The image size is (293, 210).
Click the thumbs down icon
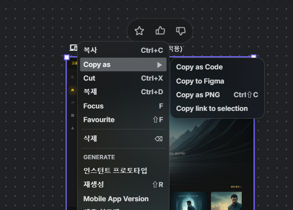(x=181, y=31)
